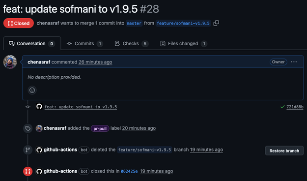Screen dimensions: 307x181
Task: Click the github-actions avatar beside deleted branch
Action: coord(39,150)
